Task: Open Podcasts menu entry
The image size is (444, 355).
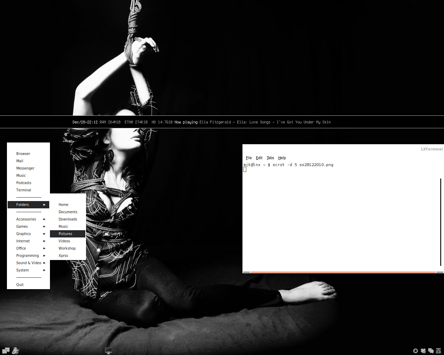Action: [x=28, y=183]
